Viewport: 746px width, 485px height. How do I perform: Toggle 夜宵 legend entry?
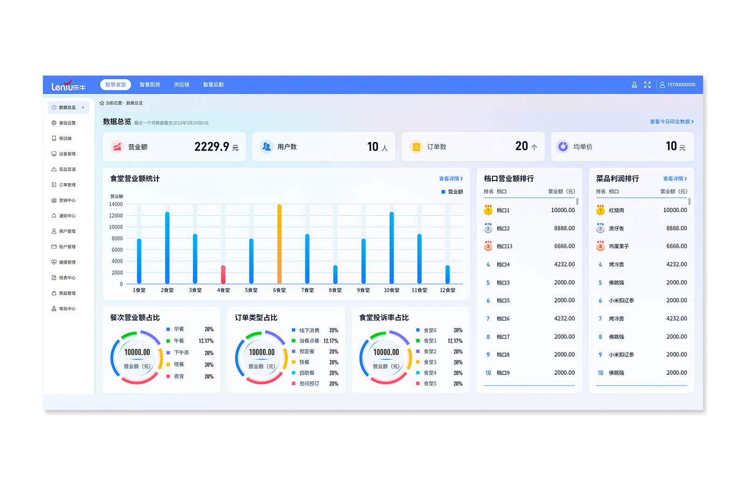175,376
